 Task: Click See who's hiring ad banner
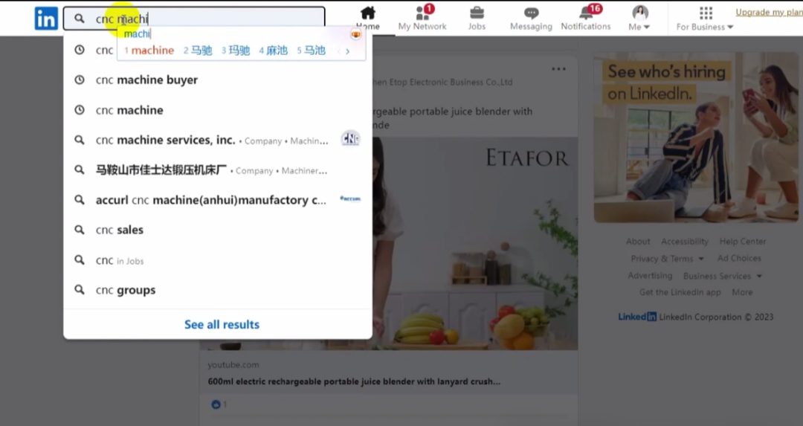[696, 138]
